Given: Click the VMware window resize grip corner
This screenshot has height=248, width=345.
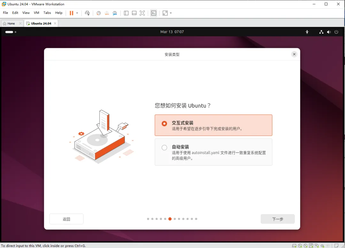Looking at the screenshot, I should coord(343,246).
